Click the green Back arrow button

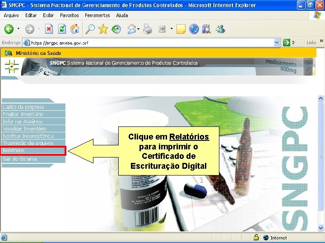(9, 29)
